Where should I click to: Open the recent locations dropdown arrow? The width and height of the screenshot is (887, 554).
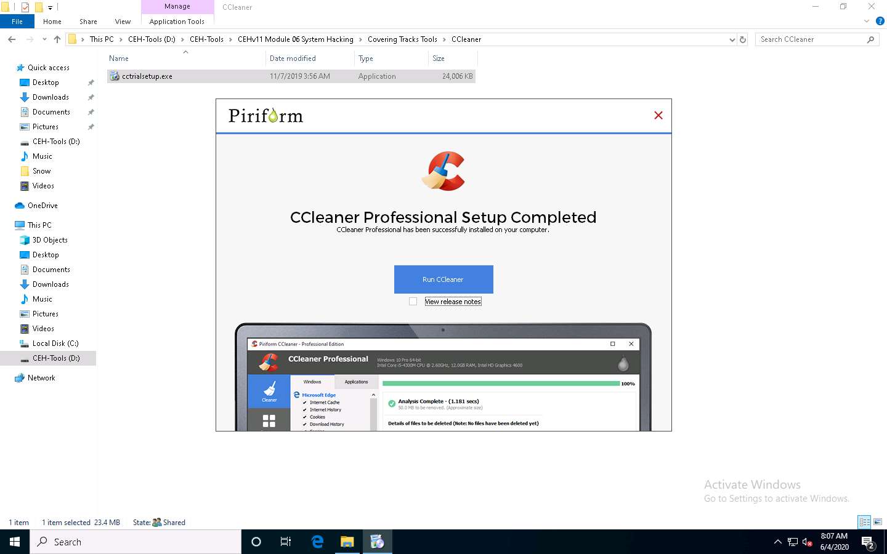[44, 39]
